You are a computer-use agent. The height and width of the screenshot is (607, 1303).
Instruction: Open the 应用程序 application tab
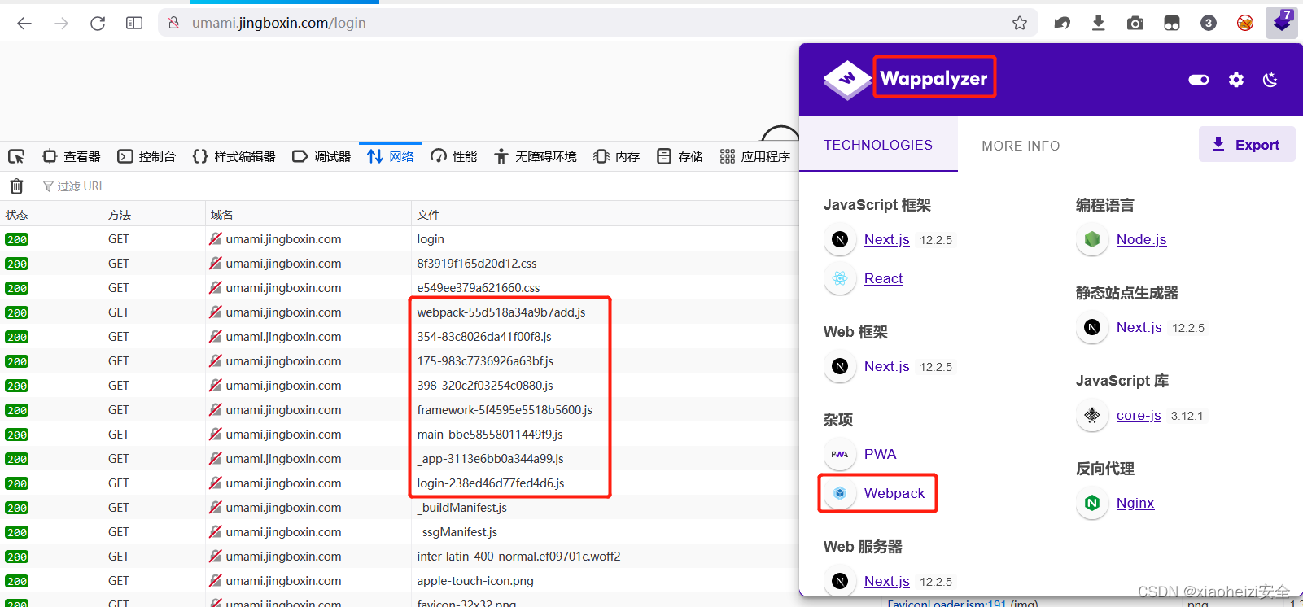(x=755, y=156)
